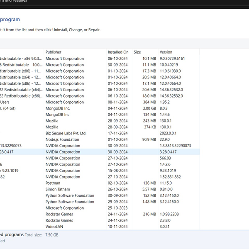This screenshot has width=249, height=249.
Task: Sort by the Version column header
Action: click(166, 52)
